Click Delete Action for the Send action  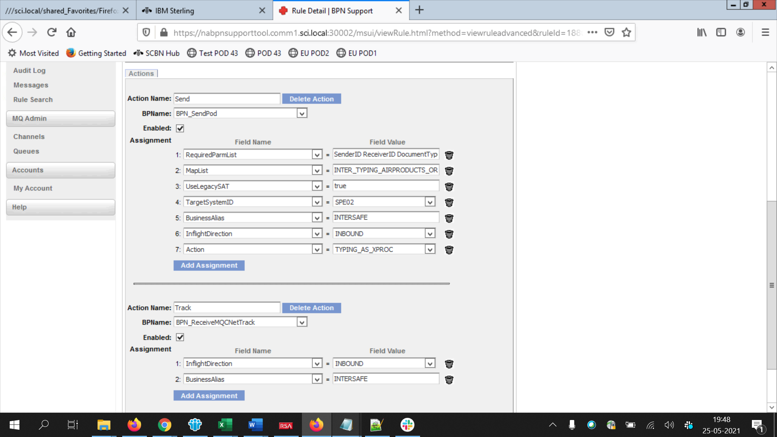coord(312,99)
